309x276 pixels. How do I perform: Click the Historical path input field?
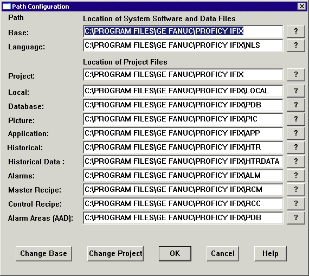pos(183,147)
